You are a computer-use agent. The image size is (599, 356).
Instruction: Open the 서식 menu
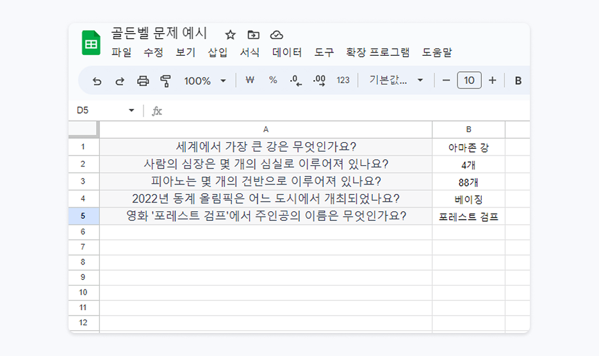[x=250, y=53]
